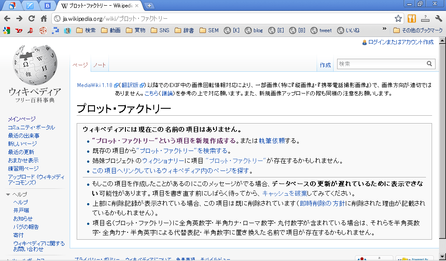Open the 辞書 bookmark folder

(185, 30)
